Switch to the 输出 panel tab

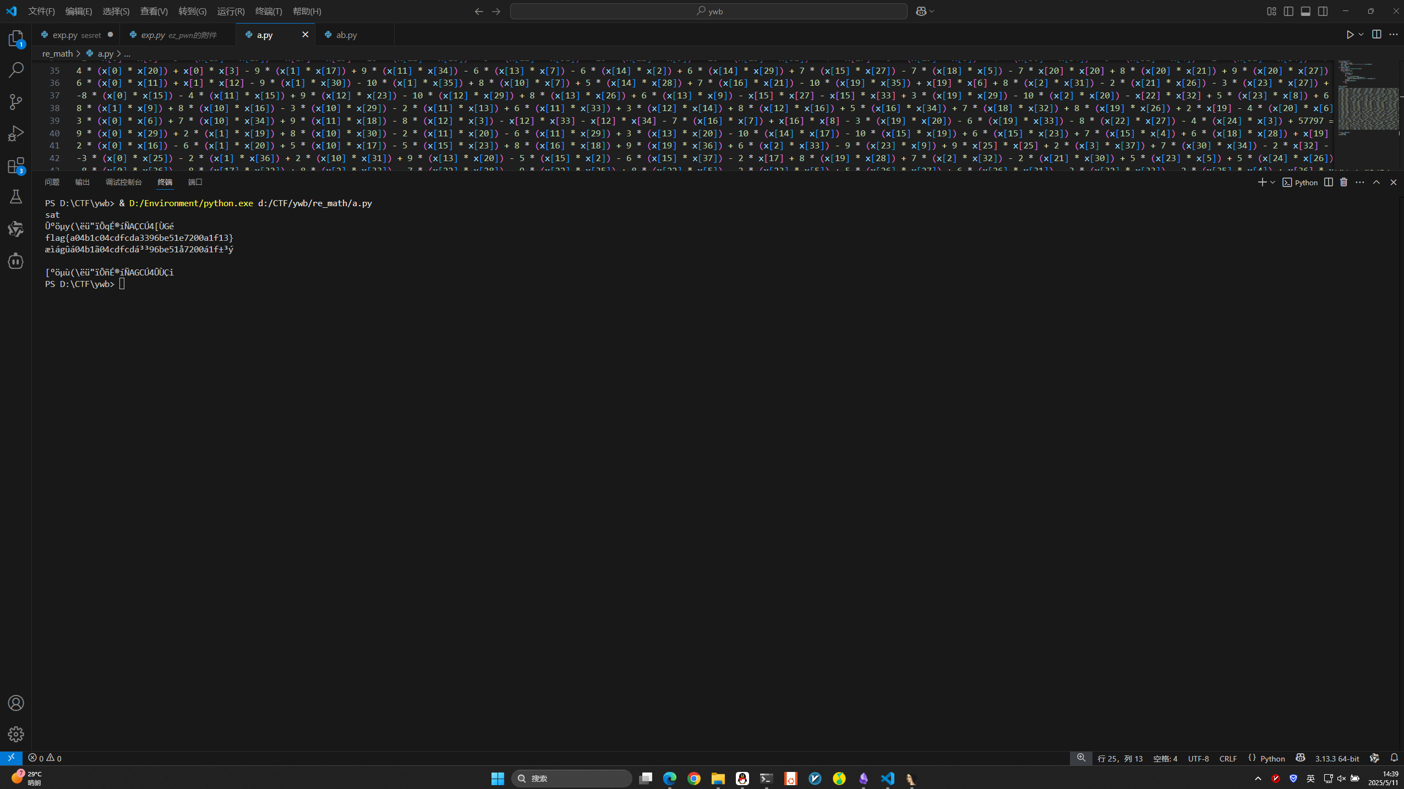click(82, 182)
